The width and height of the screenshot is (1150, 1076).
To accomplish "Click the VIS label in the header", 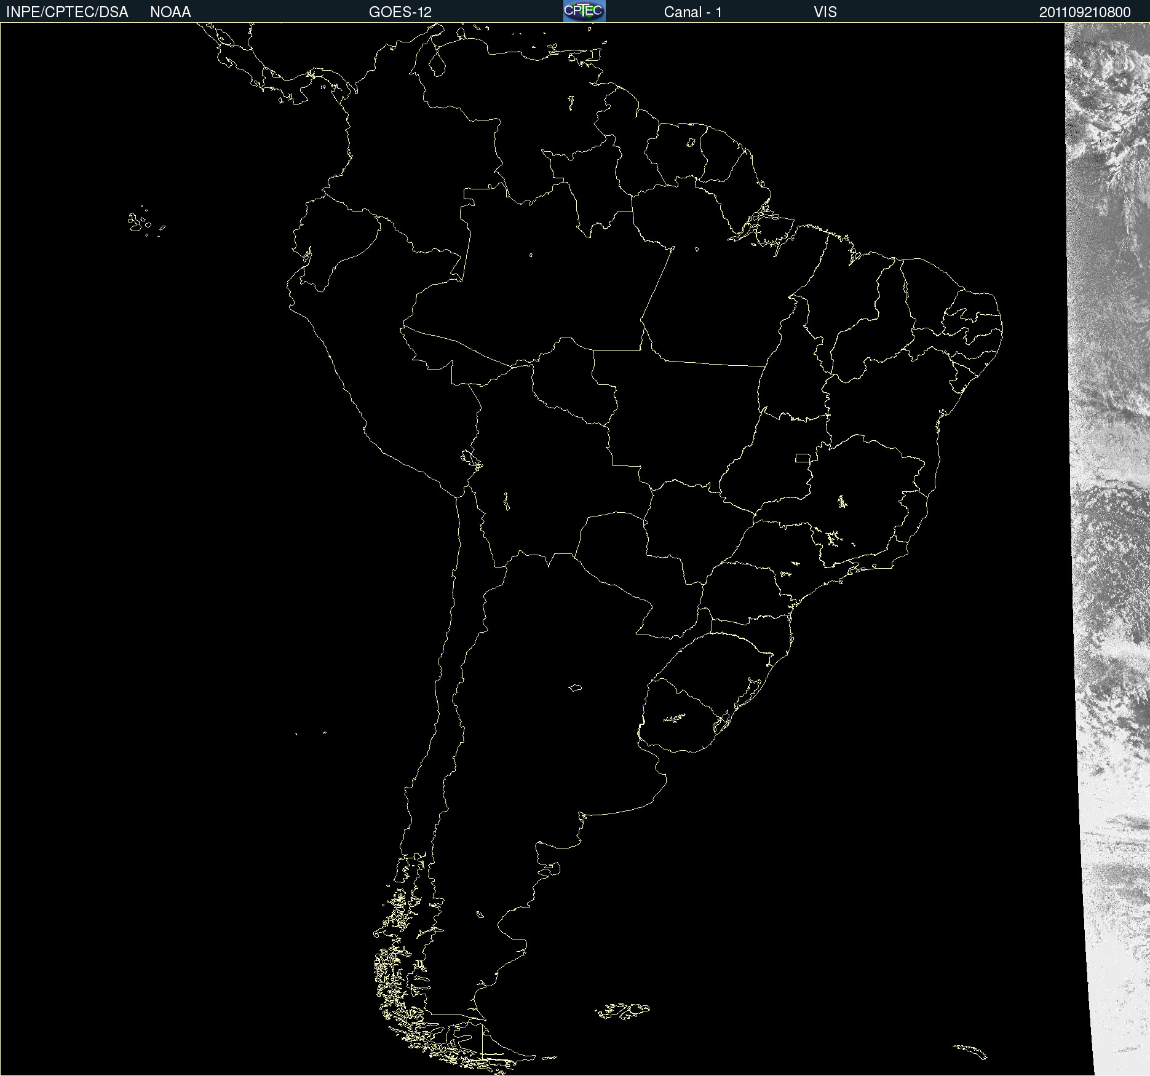I will pos(825,12).
